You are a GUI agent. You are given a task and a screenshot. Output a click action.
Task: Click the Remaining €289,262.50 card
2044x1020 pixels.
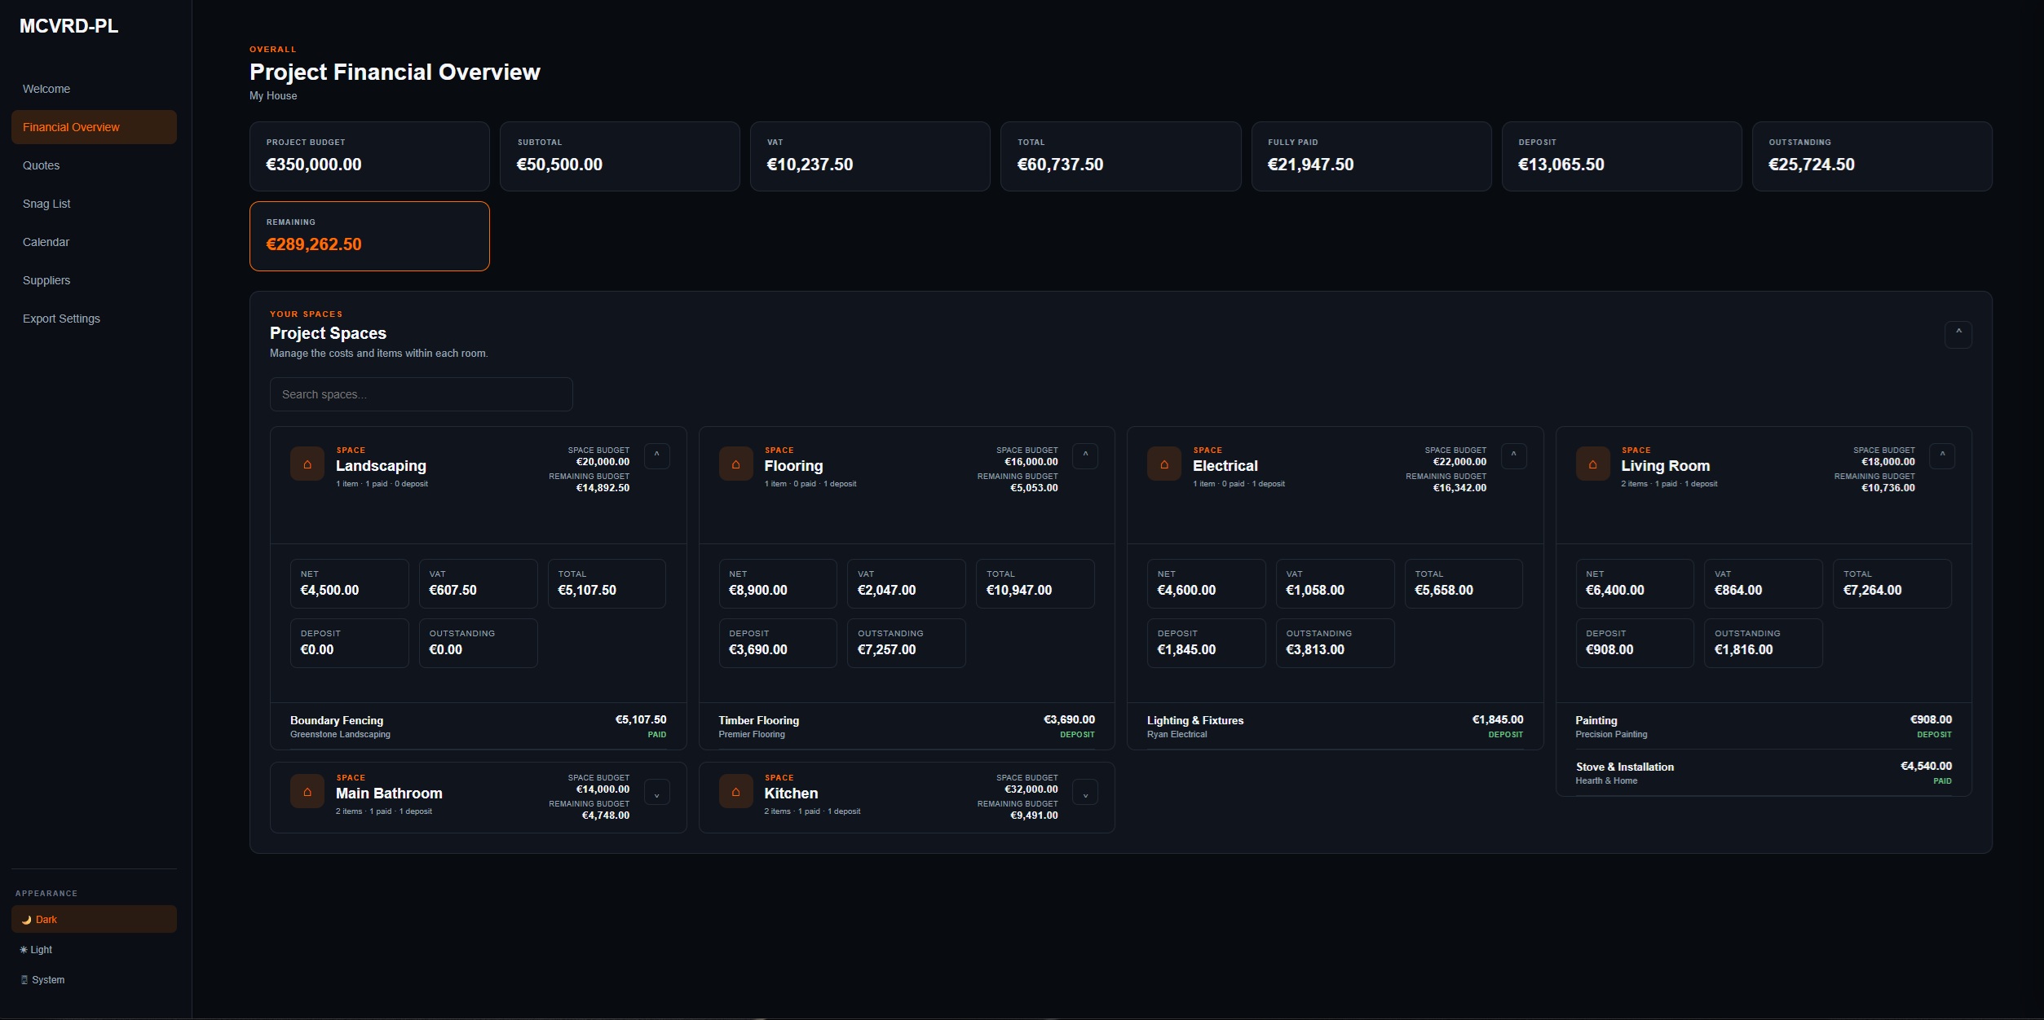pyautogui.click(x=369, y=236)
